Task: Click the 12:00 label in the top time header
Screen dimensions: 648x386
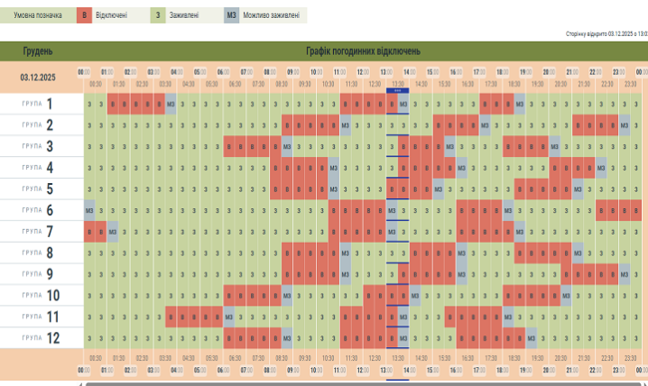Action: click(x=362, y=72)
